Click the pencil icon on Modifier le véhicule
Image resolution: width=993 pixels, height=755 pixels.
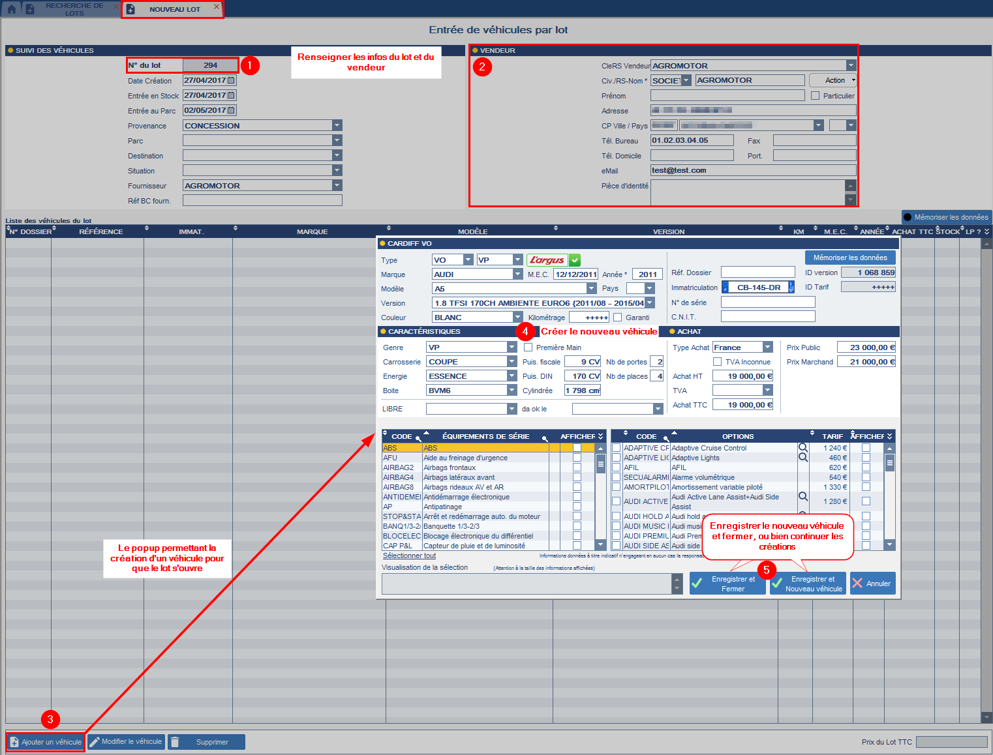95,742
